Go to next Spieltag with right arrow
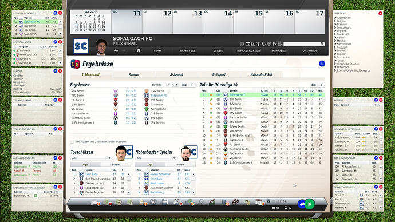Viewport: 395px width, 222px height. click(177, 85)
